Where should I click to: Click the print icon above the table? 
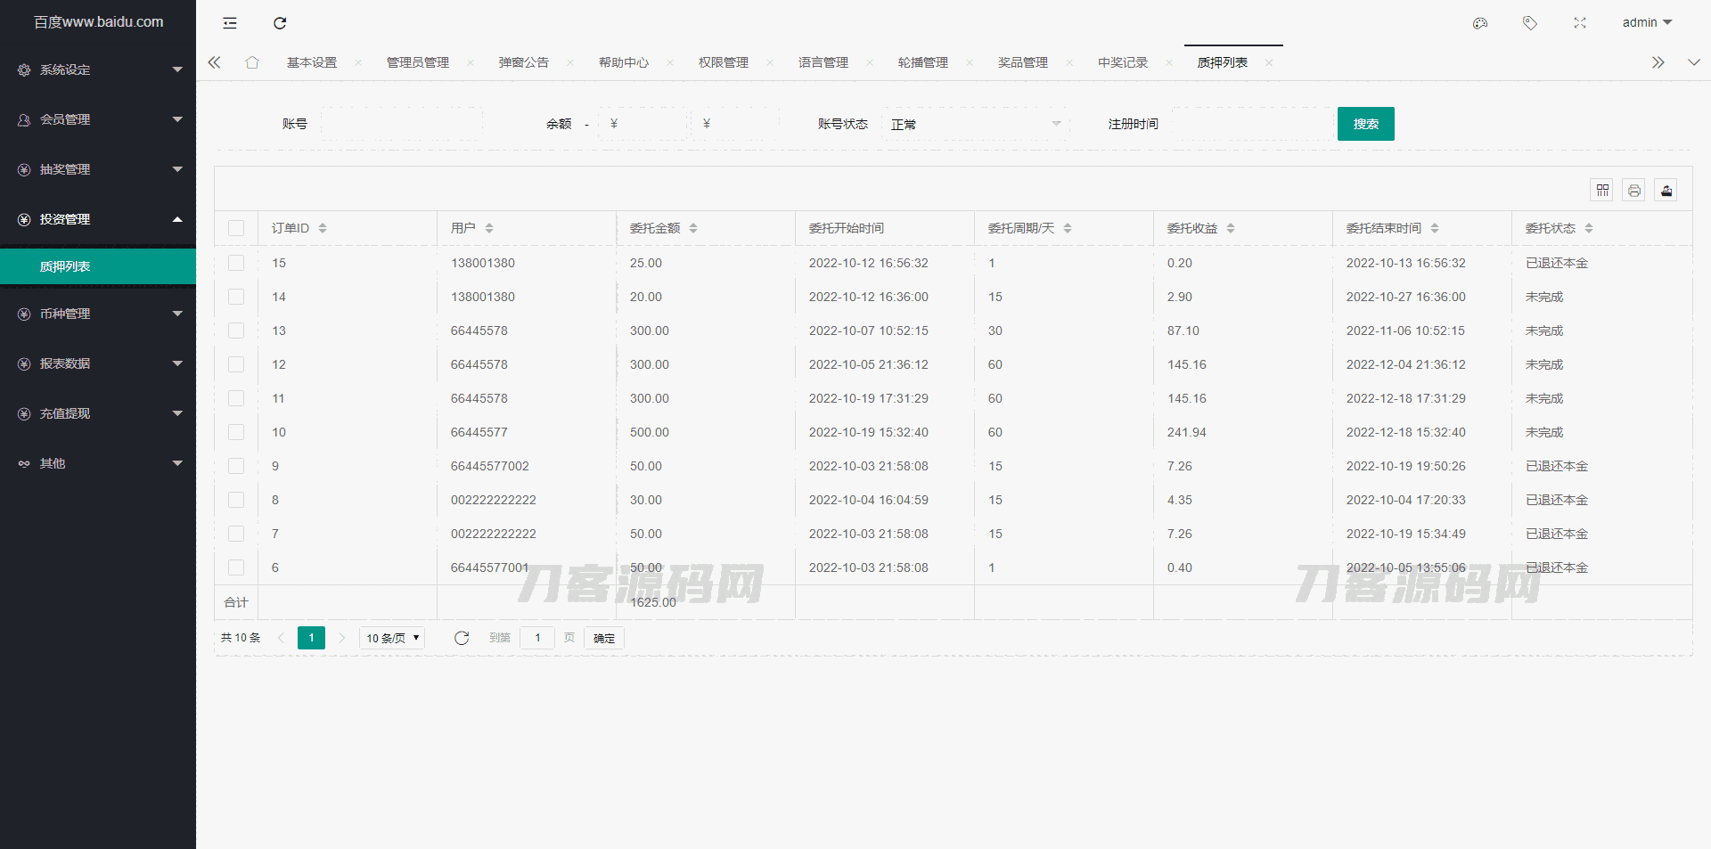(x=1633, y=190)
